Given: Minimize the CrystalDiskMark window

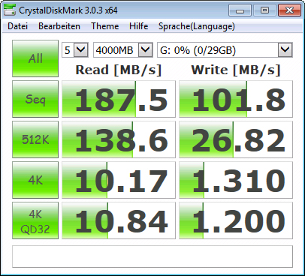Looking at the screenshot, I should point(240,10).
